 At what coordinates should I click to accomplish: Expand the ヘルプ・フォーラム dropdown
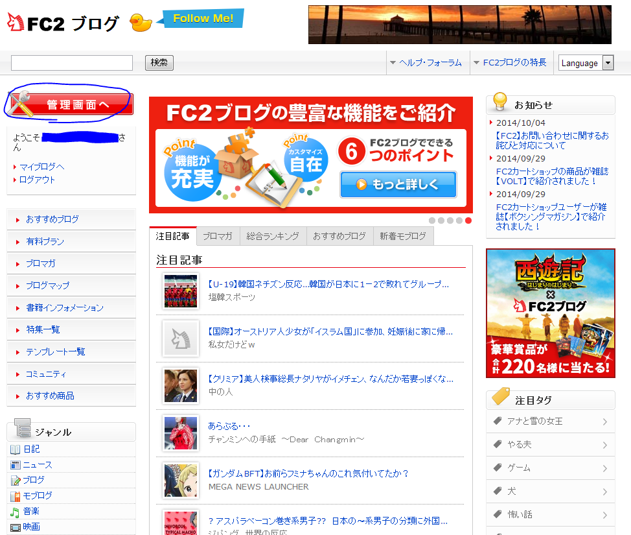[426, 63]
